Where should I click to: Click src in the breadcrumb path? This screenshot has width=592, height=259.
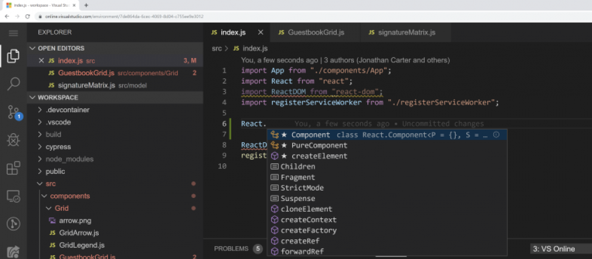point(216,48)
